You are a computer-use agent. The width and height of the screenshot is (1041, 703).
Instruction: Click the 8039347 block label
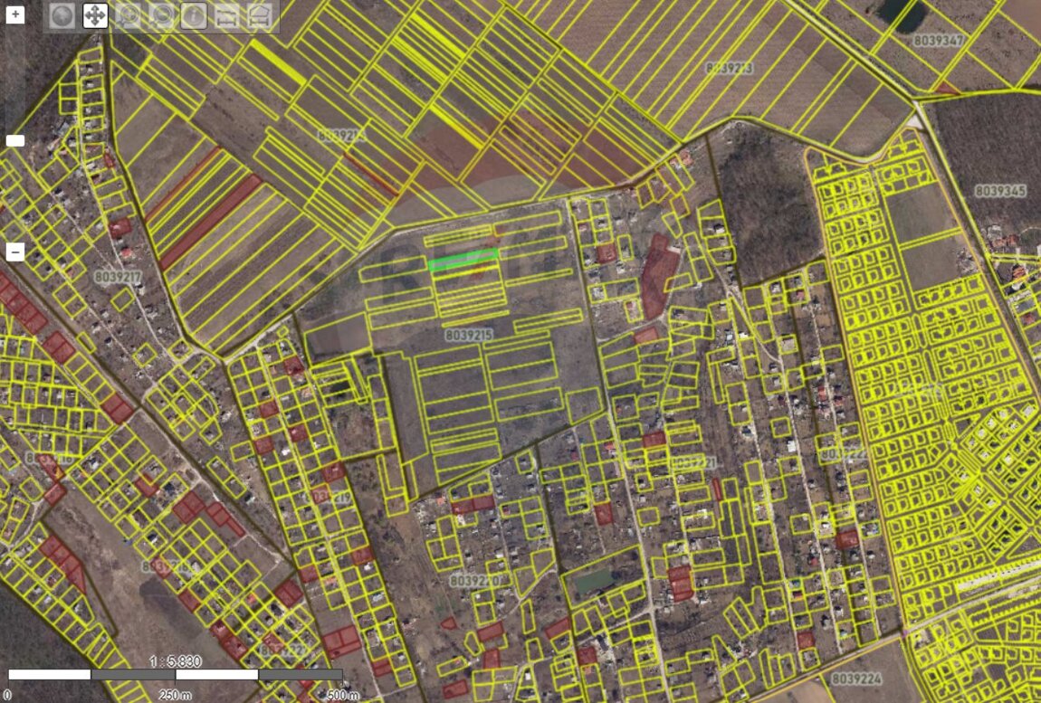tap(939, 41)
